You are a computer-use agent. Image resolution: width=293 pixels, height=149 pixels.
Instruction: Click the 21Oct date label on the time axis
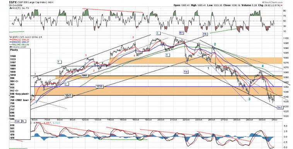pyautogui.click(x=174, y=120)
